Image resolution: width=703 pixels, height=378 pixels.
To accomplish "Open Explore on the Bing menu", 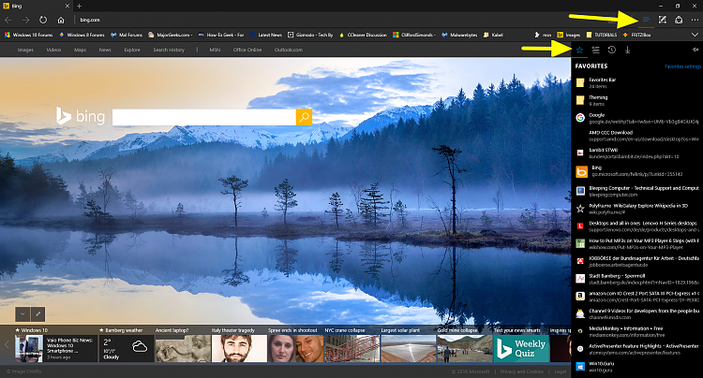I will click(132, 50).
